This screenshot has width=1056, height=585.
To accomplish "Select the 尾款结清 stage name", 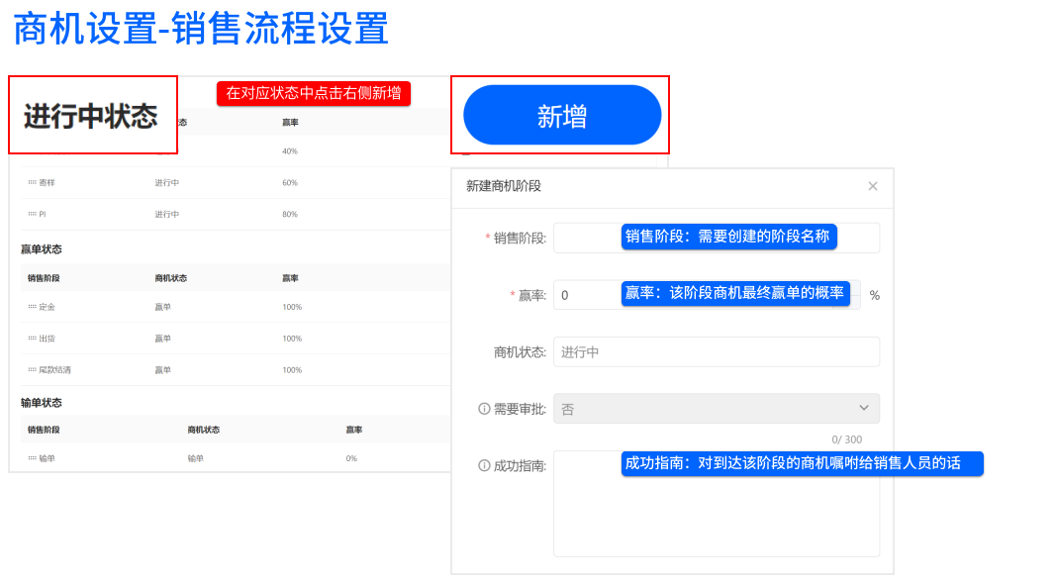I will tap(55, 370).
